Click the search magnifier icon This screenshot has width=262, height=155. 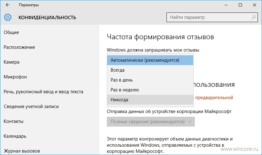[x=253, y=17]
